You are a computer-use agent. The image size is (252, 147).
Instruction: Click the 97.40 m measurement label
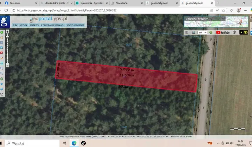coord(127,69)
